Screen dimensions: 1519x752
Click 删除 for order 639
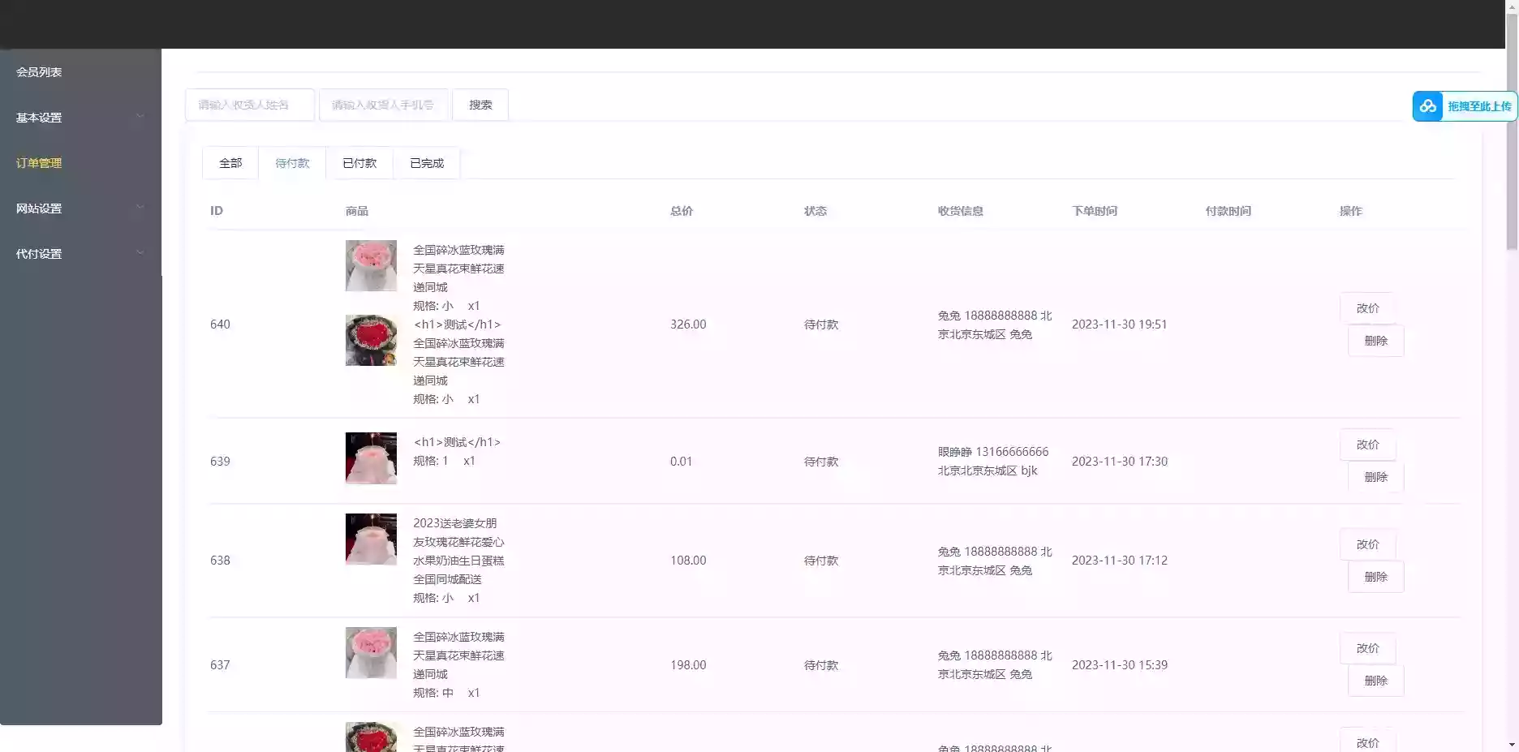pos(1375,477)
